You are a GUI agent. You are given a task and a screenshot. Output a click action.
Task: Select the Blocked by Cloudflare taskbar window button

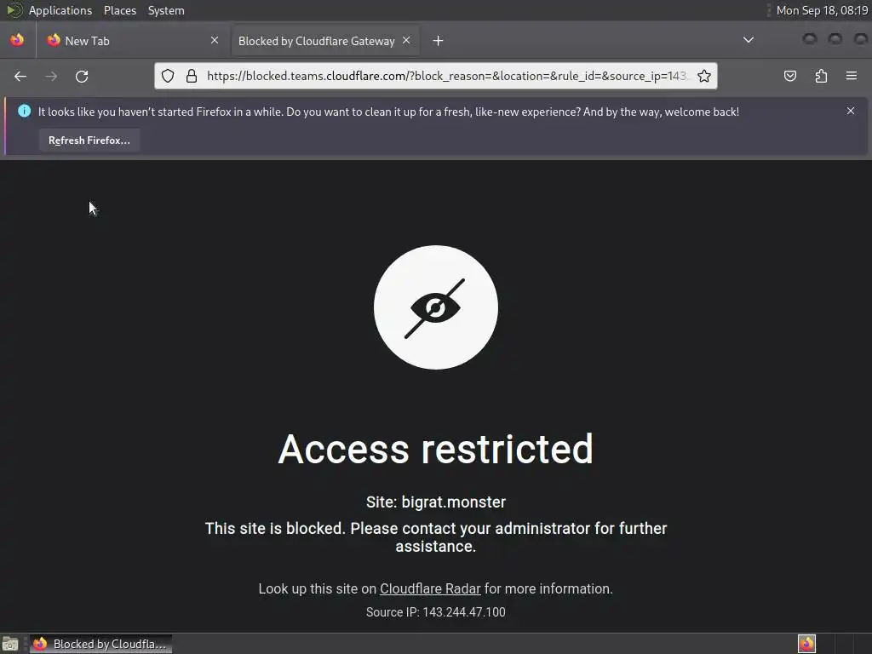(100, 644)
